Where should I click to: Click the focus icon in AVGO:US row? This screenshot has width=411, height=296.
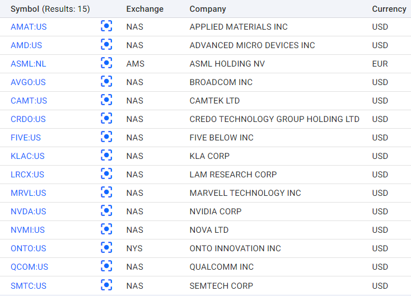106,82
